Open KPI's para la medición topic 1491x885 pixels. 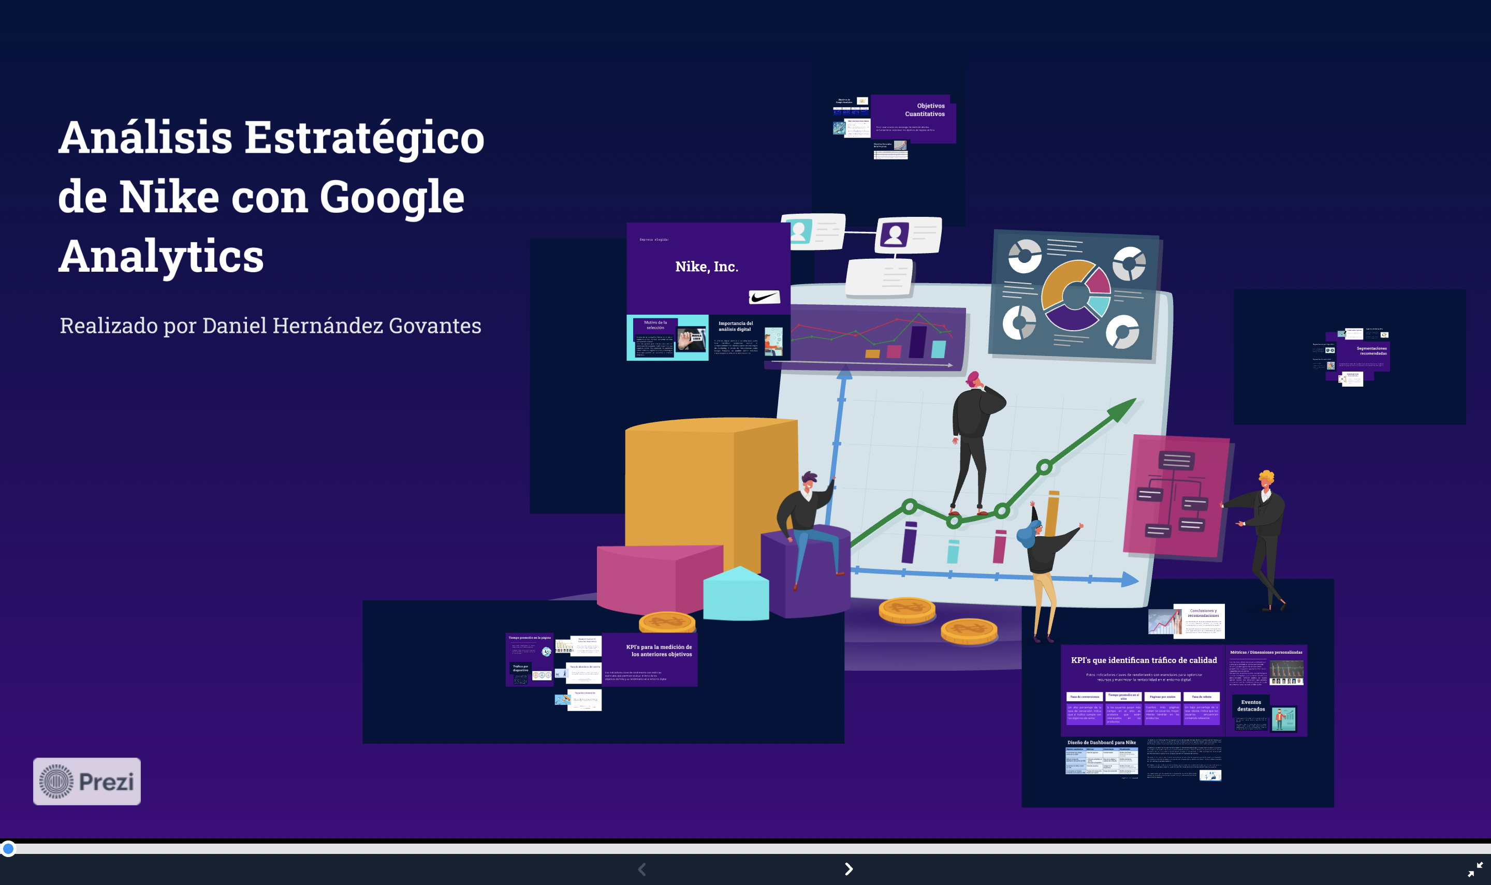point(650,659)
